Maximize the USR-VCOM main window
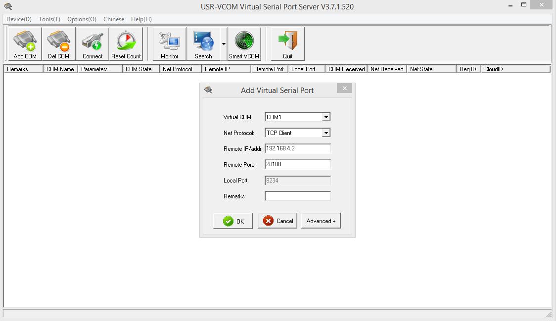The image size is (556, 321). click(524, 5)
